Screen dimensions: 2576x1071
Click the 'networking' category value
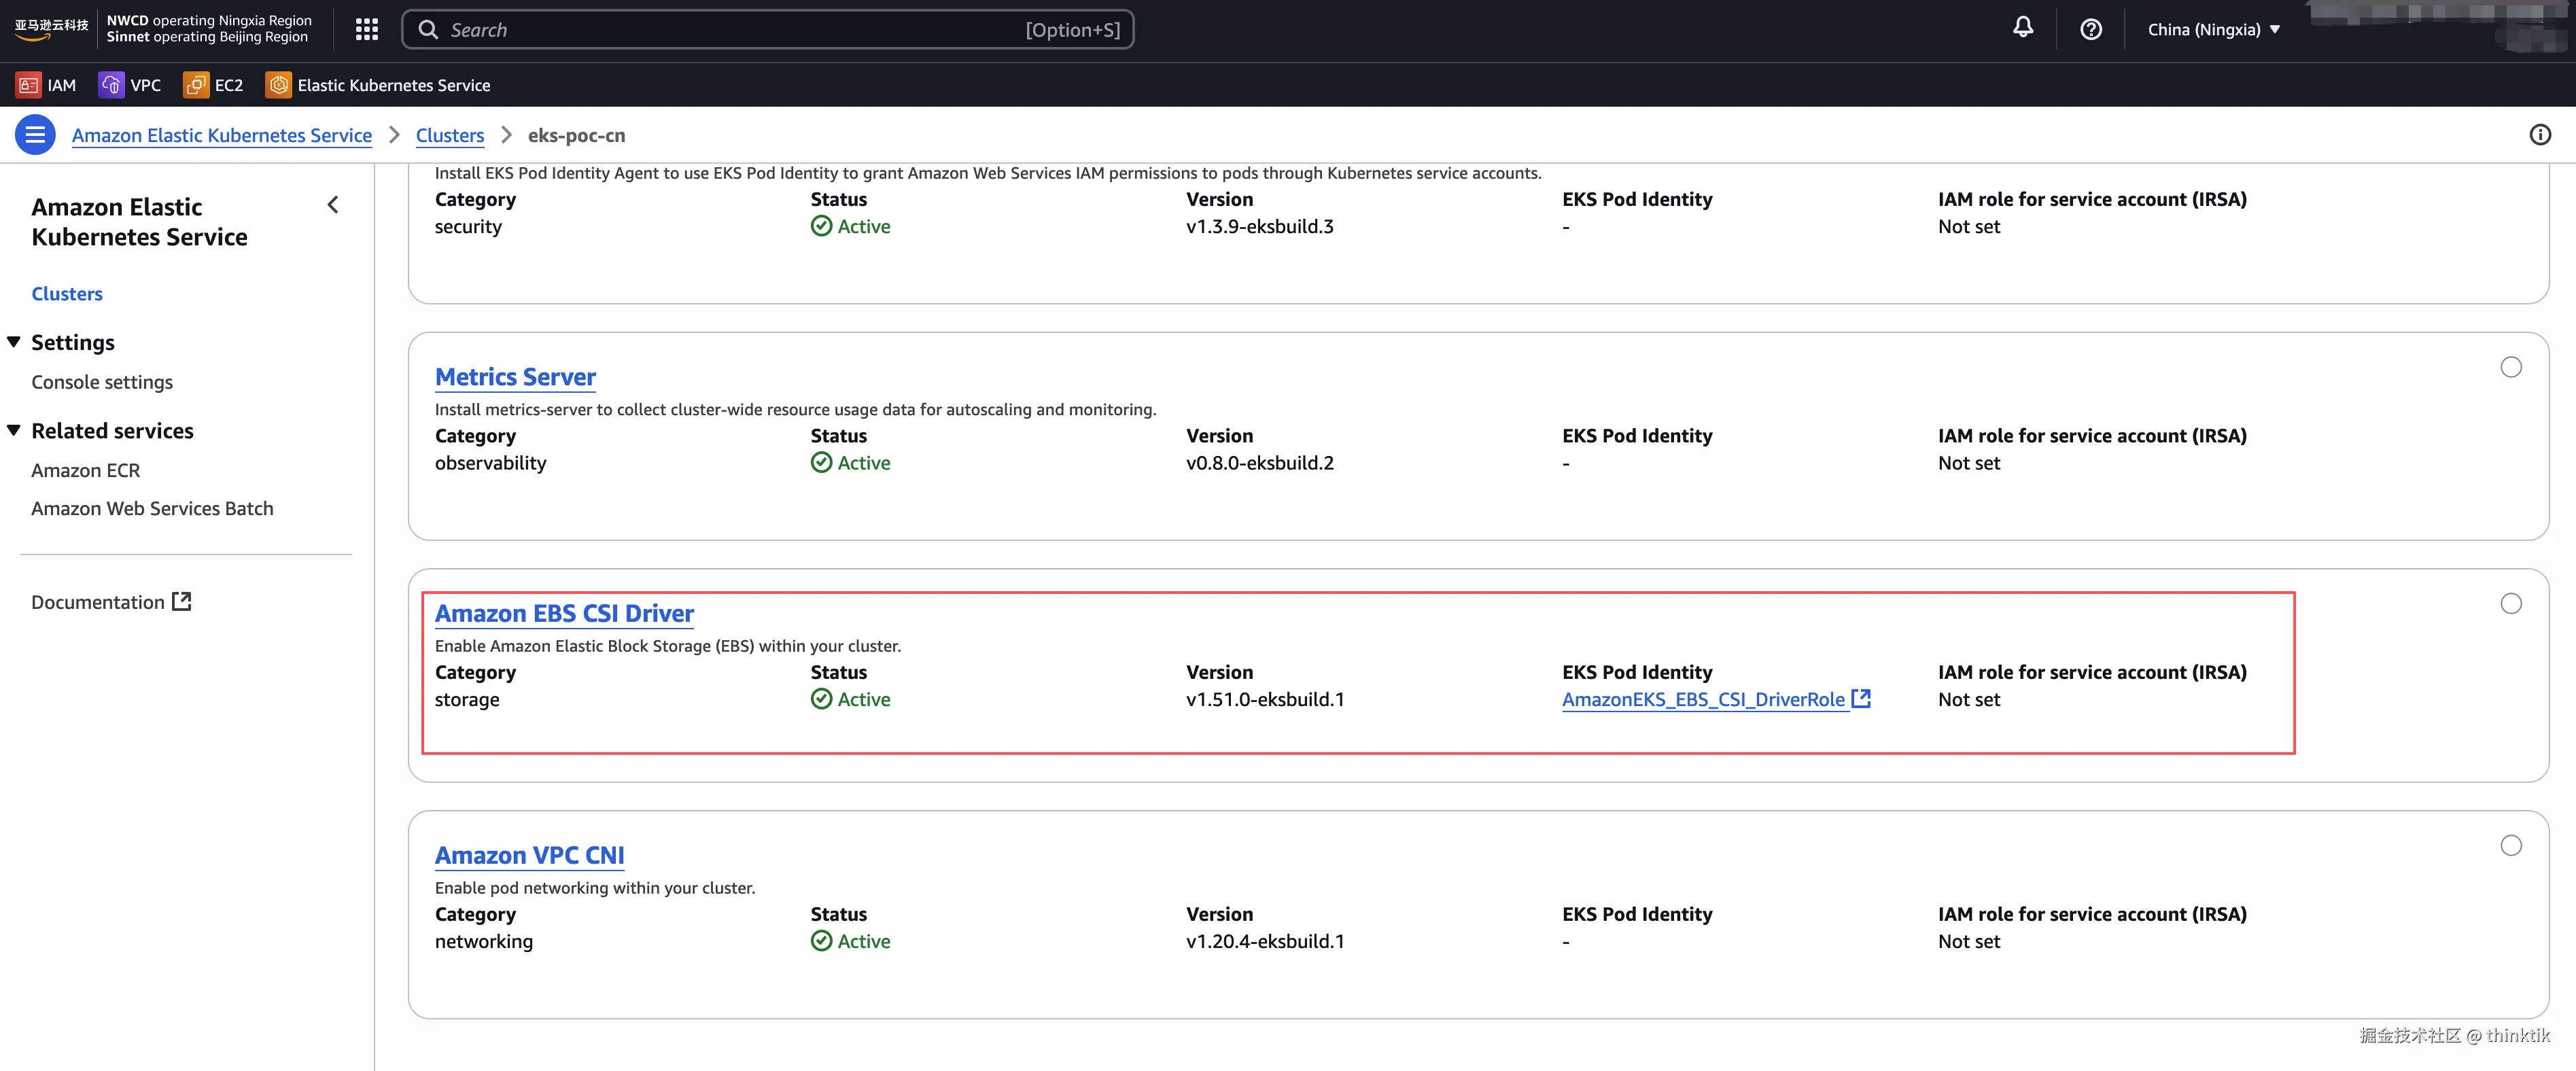tap(484, 941)
